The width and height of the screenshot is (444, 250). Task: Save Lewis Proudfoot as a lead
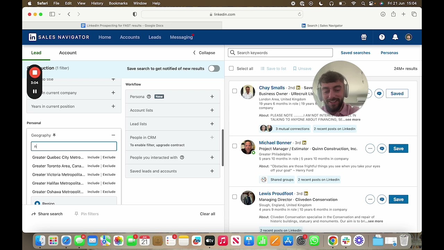point(398,199)
